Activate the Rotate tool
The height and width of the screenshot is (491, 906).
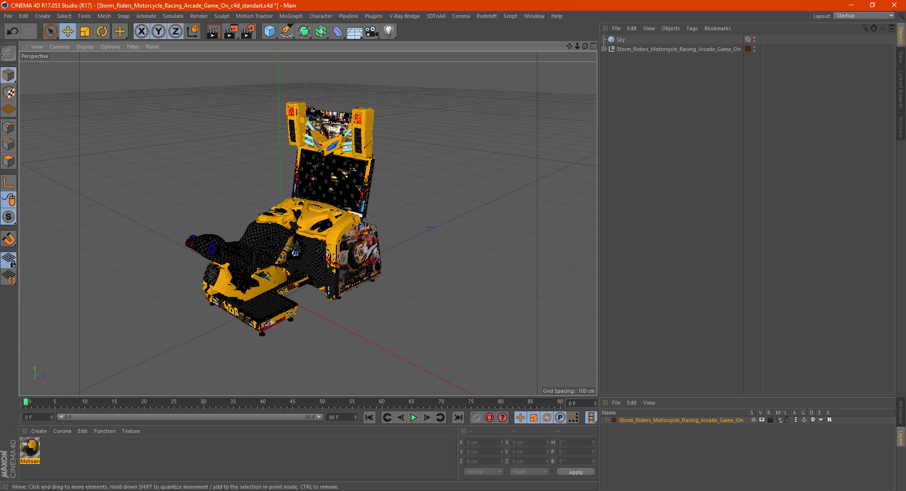pos(102,32)
